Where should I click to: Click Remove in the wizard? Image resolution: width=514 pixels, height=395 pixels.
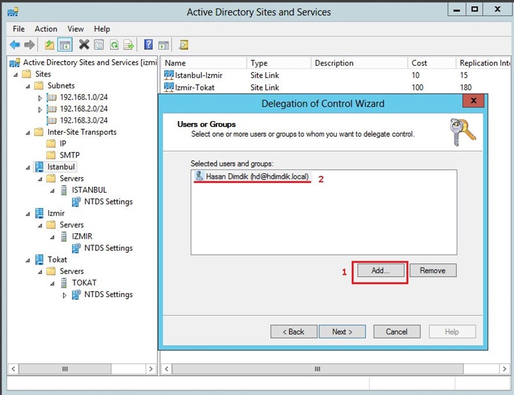tap(433, 270)
